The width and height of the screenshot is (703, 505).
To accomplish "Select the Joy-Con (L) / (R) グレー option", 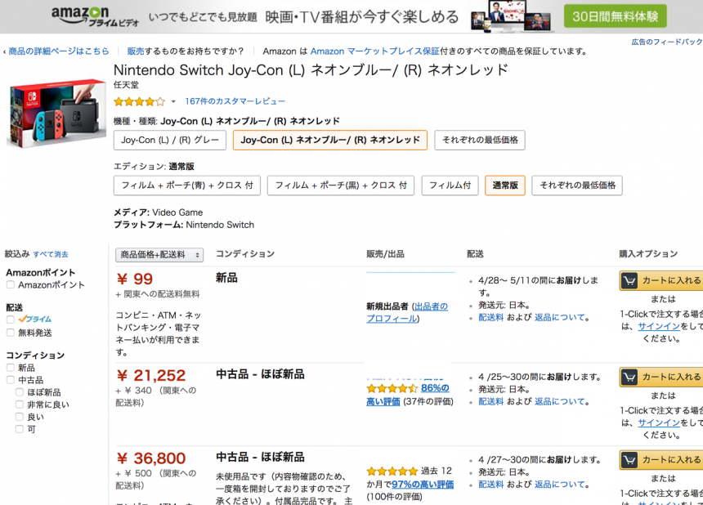I will click(x=170, y=141).
